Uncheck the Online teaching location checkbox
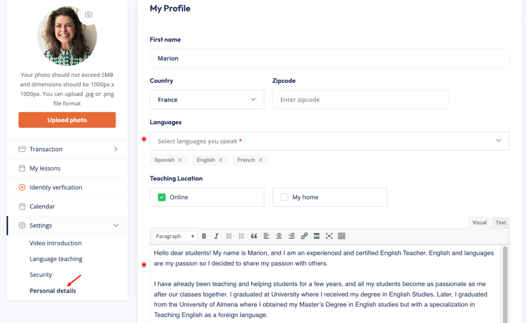Image resolution: width=527 pixels, height=323 pixels. point(162,197)
